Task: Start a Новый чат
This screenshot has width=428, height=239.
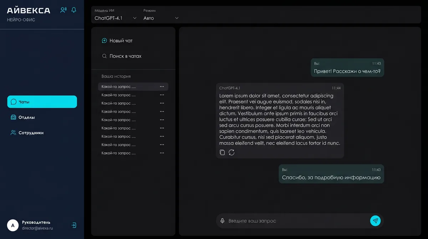Action: [x=117, y=41]
